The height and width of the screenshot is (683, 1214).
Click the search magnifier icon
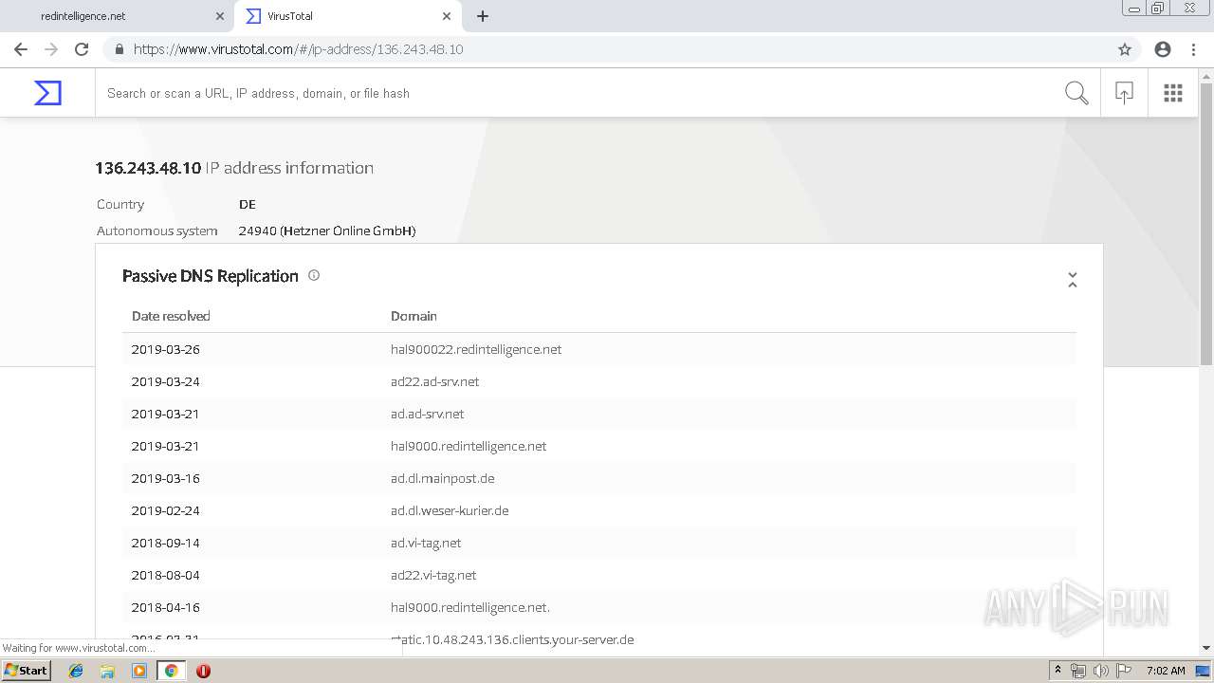(x=1076, y=93)
